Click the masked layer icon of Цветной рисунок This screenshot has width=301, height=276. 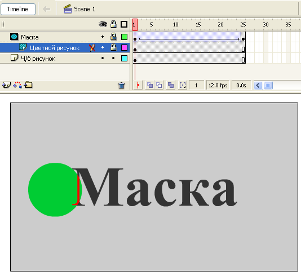click(x=23, y=47)
